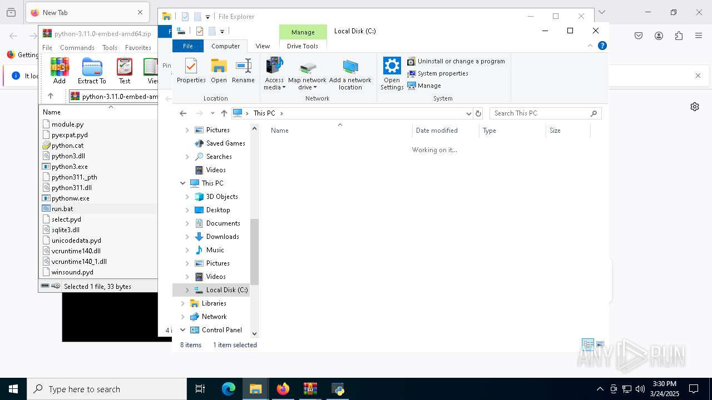Collapse the ribbon with the chevron
Image resolution: width=712 pixels, height=400 pixels.
[x=590, y=46]
